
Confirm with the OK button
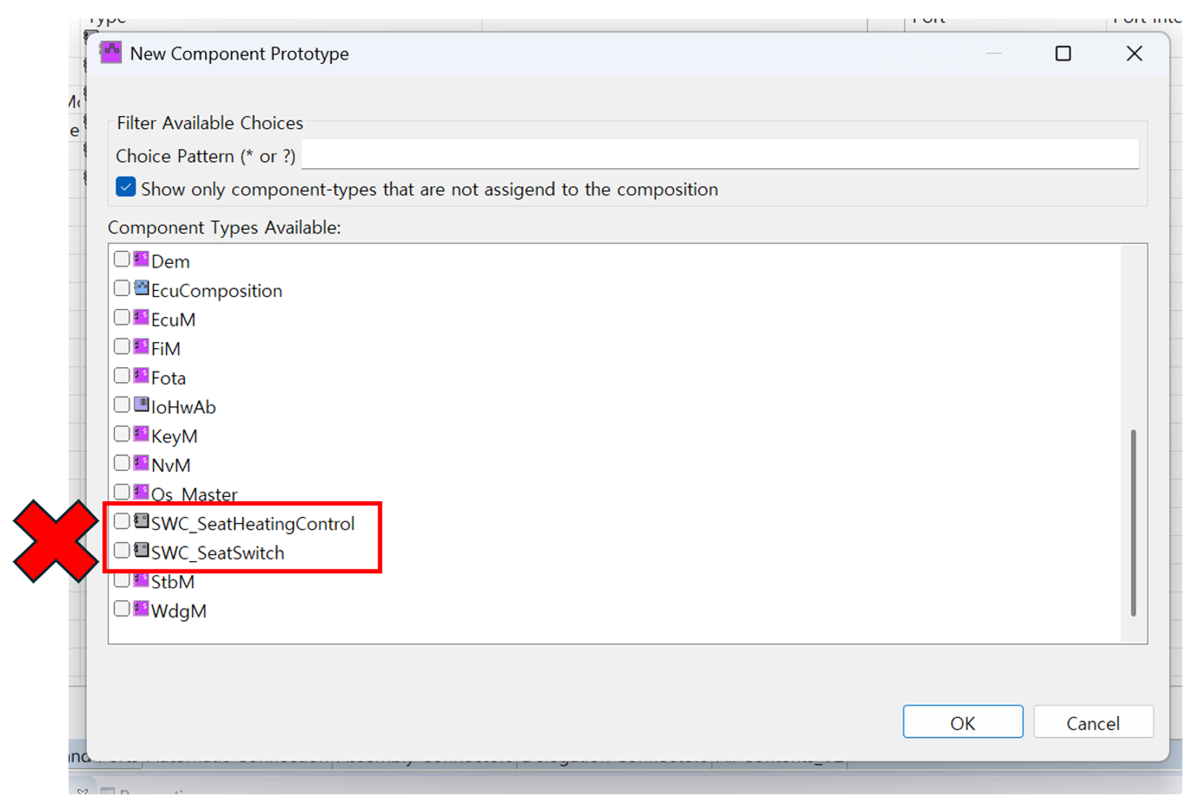point(962,722)
